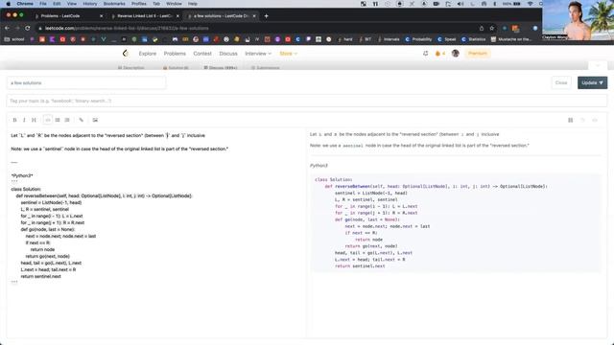Screen dimensions: 614x345
Task: Toggle side-by-side preview columns icon
Action: coord(571,120)
